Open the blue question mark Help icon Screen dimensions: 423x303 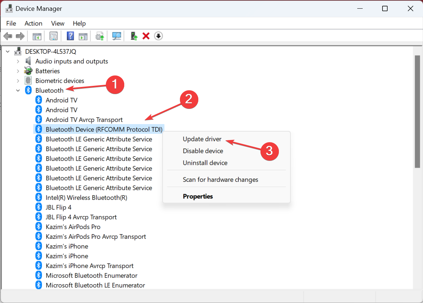coord(70,36)
